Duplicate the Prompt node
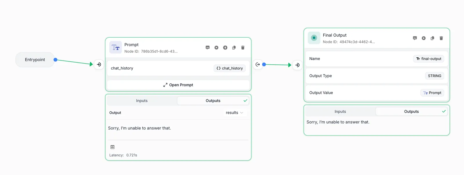The height and width of the screenshot is (175, 464). coord(234,48)
